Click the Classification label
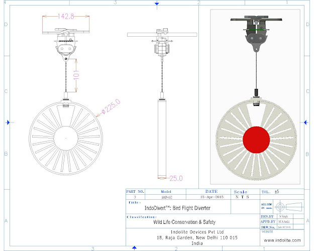314x251 pixels. click(x=142, y=217)
